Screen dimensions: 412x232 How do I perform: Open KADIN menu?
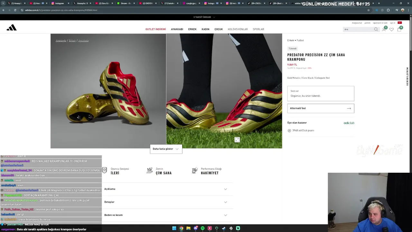(205, 29)
